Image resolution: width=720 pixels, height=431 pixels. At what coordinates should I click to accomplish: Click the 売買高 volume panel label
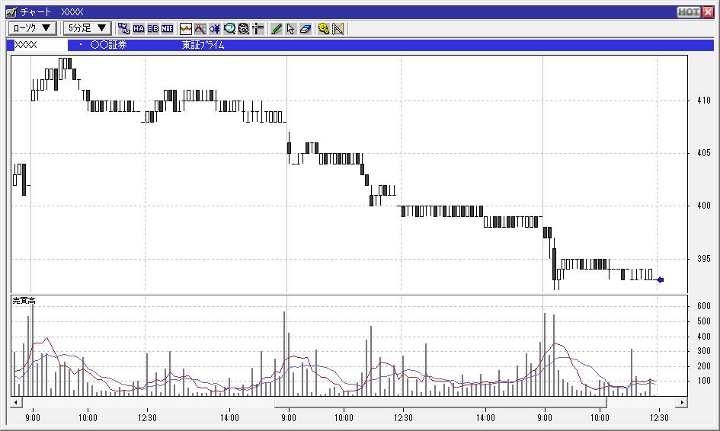(x=24, y=301)
